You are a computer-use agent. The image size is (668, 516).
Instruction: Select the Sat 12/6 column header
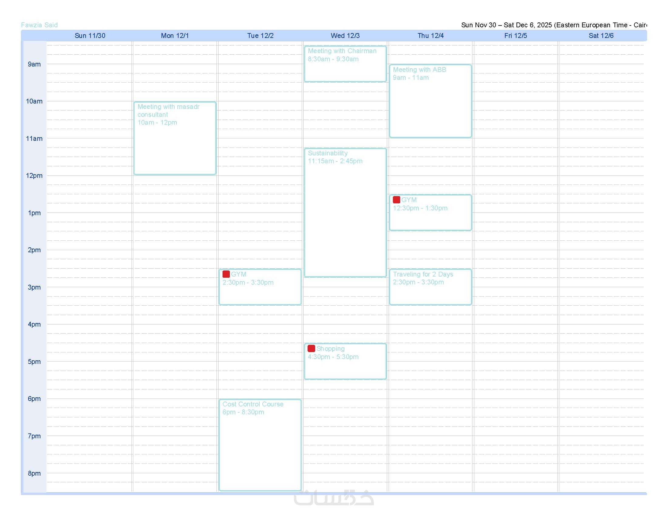coord(601,36)
